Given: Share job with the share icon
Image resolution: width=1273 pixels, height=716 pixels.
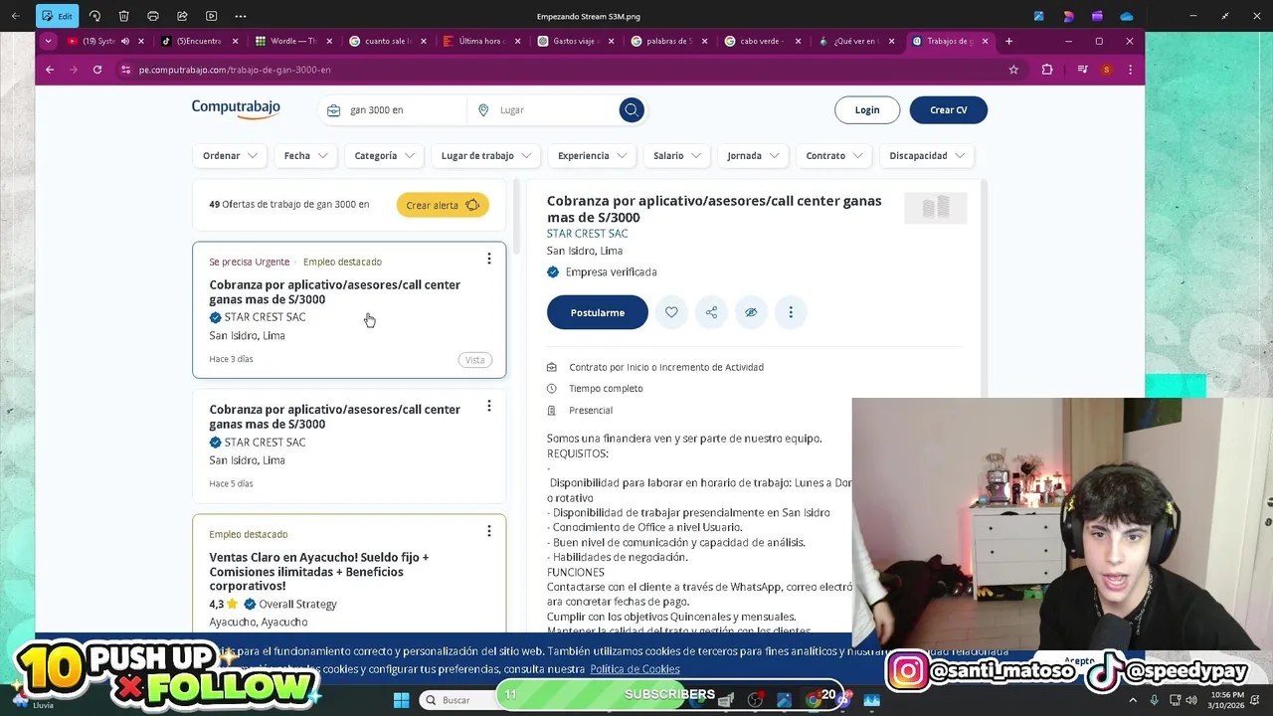Looking at the screenshot, I should point(711,312).
